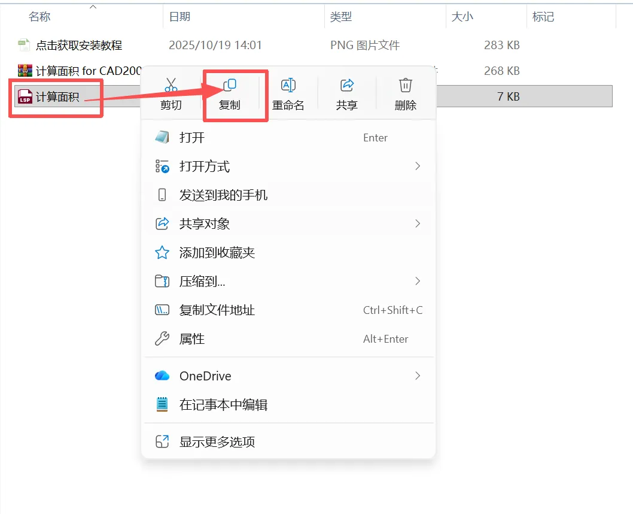Choose 发送到我的手机 from context menu
The image size is (633, 514).
click(288, 195)
